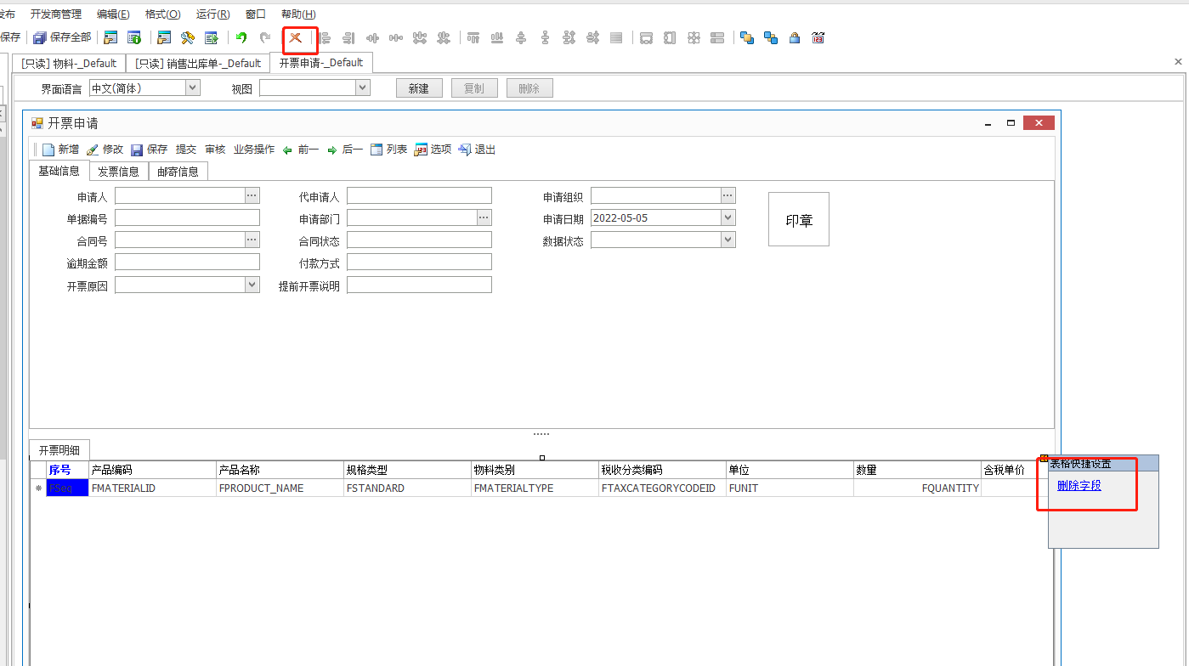This screenshot has height=666, width=1189.
Task: Click the ellipsis button beside 申请组织 field
Action: click(728, 195)
